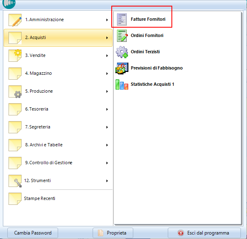Click the Ordini Fornitori icon with green plus

pyautogui.click(x=121, y=36)
